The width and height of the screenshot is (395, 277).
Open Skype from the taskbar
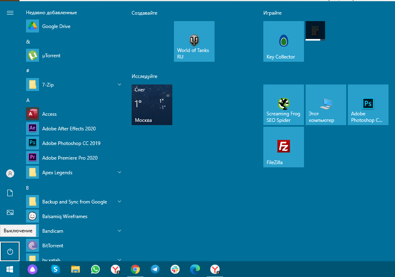pyautogui.click(x=55, y=269)
